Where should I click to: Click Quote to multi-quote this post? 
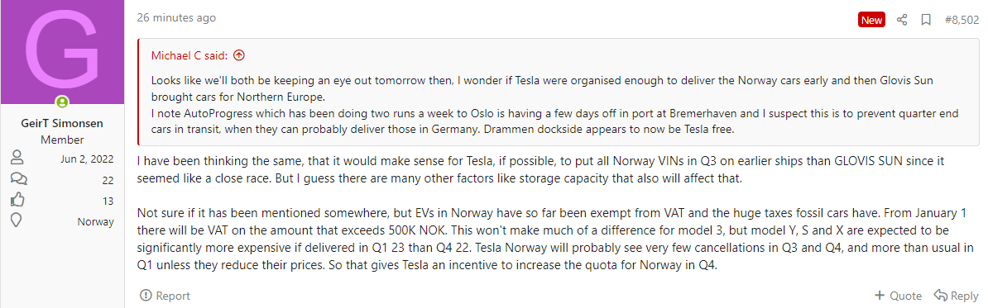(898, 296)
